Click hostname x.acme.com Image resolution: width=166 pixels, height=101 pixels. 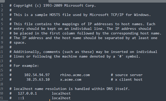71,80
